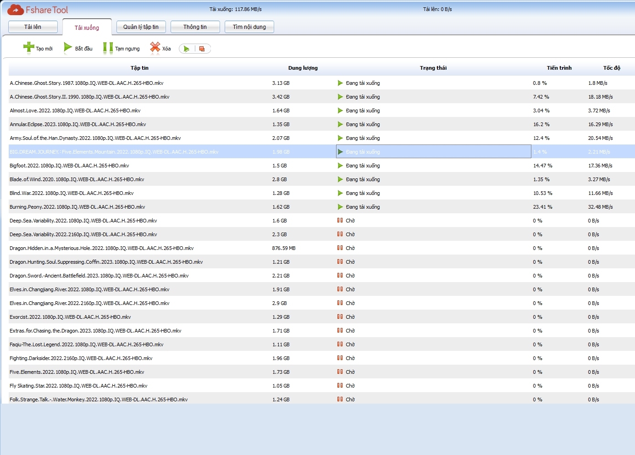This screenshot has height=455, width=635.
Task: Click play status icon for Blind.War.2022
Action: tap(340, 193)
